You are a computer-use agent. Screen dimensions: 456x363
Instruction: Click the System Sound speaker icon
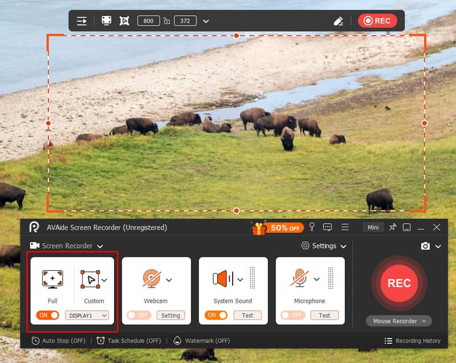coord(223,279)
